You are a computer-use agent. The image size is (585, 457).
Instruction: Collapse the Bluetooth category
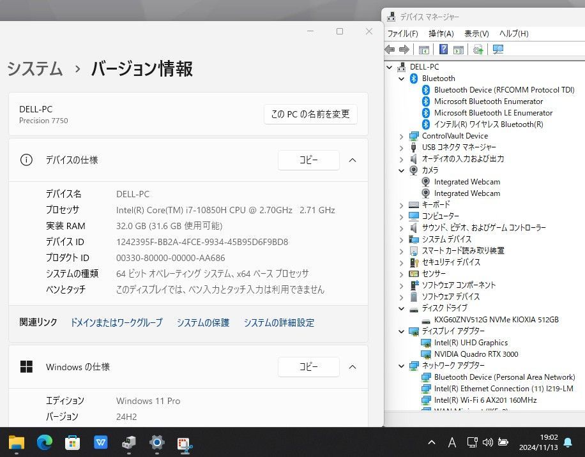402,79
